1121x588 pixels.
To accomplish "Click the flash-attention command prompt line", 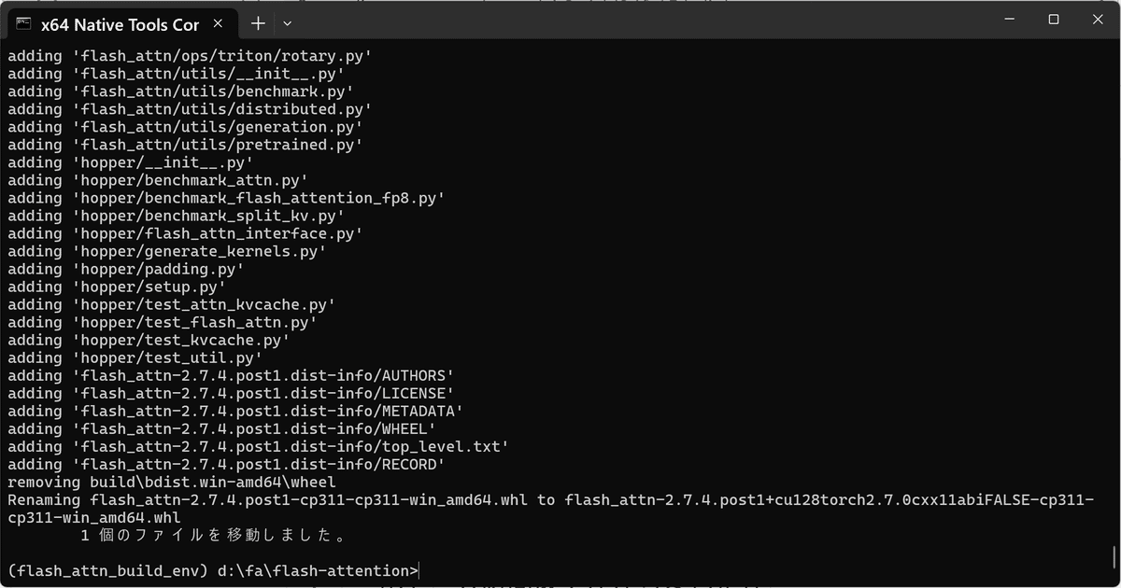I will pos(213,571).
